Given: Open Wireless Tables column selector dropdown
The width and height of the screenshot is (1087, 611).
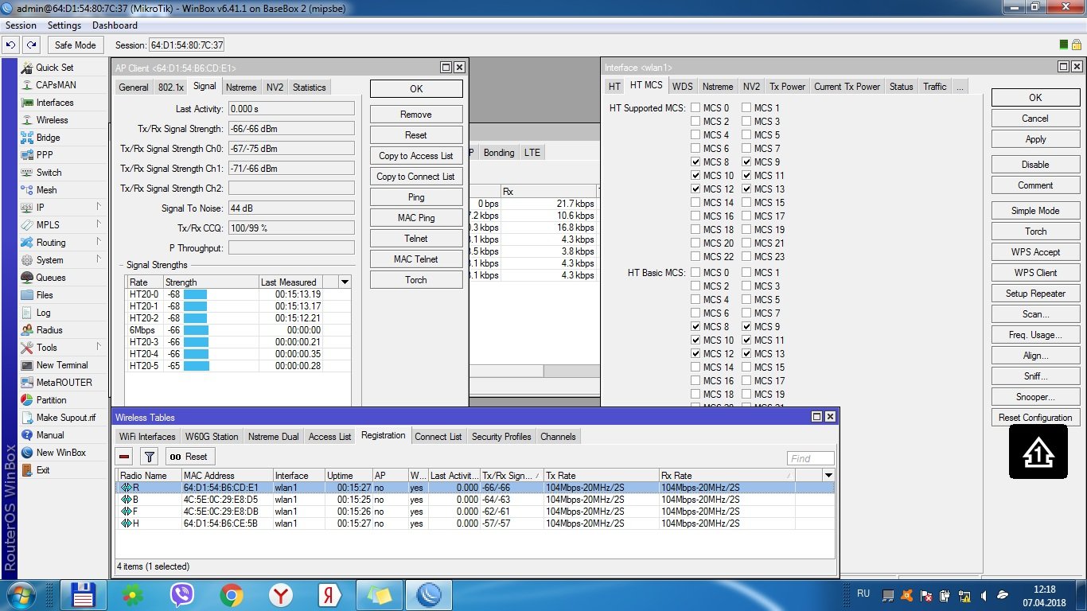Looking at the screenshot, I should (x=828, y=476).
